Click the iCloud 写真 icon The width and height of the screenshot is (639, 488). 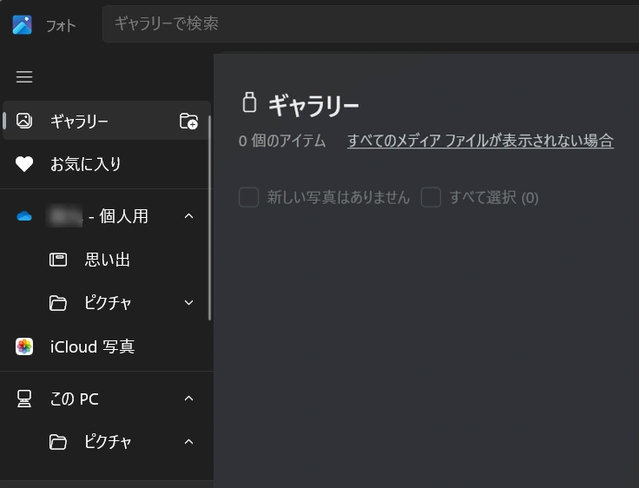24,346
